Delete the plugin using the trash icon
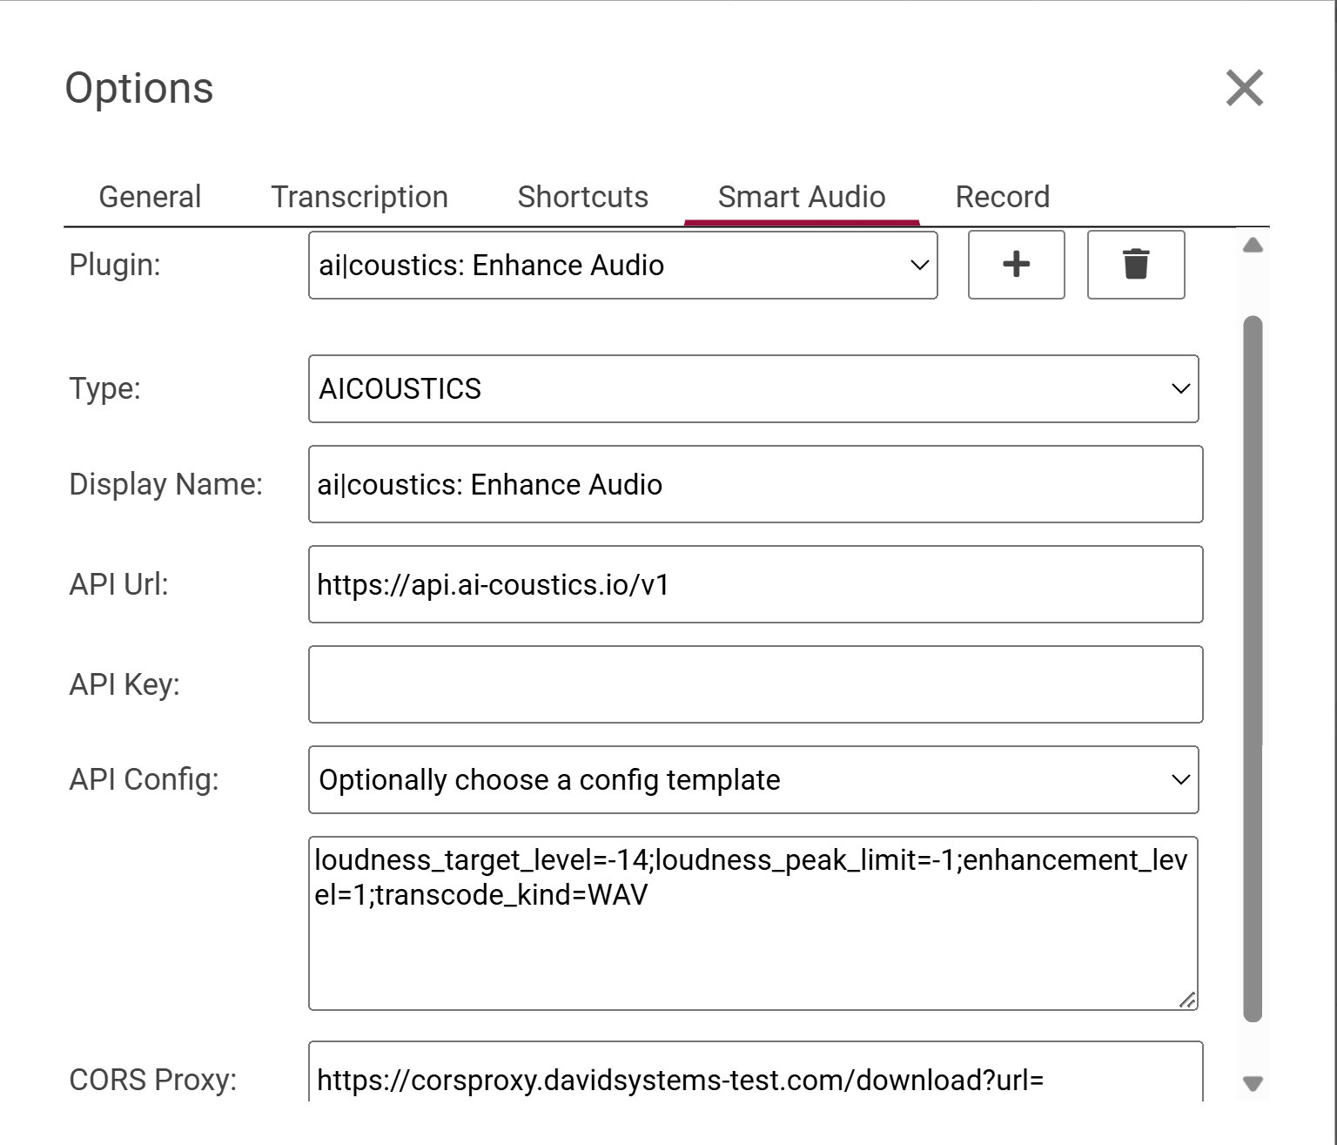Screen dimensions: 1337x1145 1135,265
